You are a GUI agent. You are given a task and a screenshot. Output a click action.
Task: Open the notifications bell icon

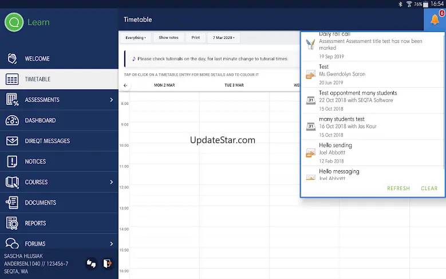(435, 19)
